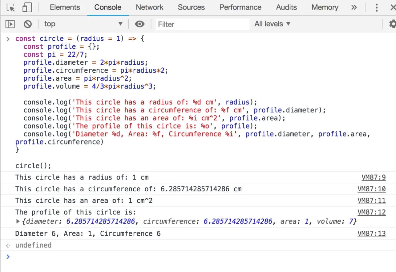Activate the inspect element picker icon
Viewport: 396px width, 272px height.
(11, 8)
